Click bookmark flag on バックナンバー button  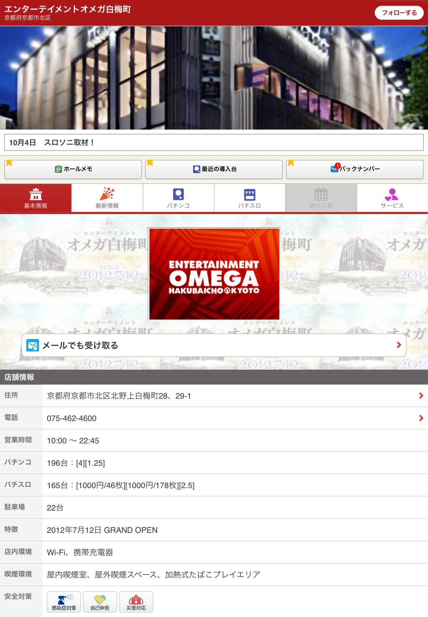pyautogui.click(x=291, y=163)
